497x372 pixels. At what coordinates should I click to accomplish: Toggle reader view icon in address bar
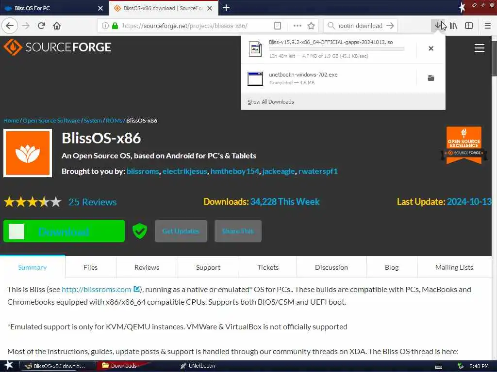click(277, 26)
